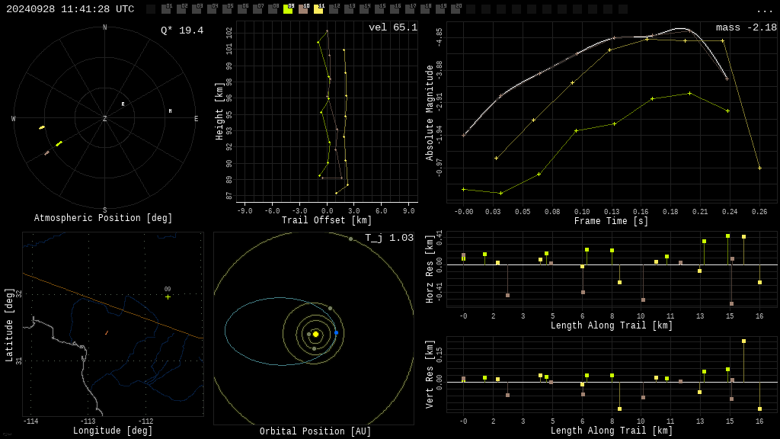
Task: Click the mass -2.18 readout
Action: [x=746, y=27]
